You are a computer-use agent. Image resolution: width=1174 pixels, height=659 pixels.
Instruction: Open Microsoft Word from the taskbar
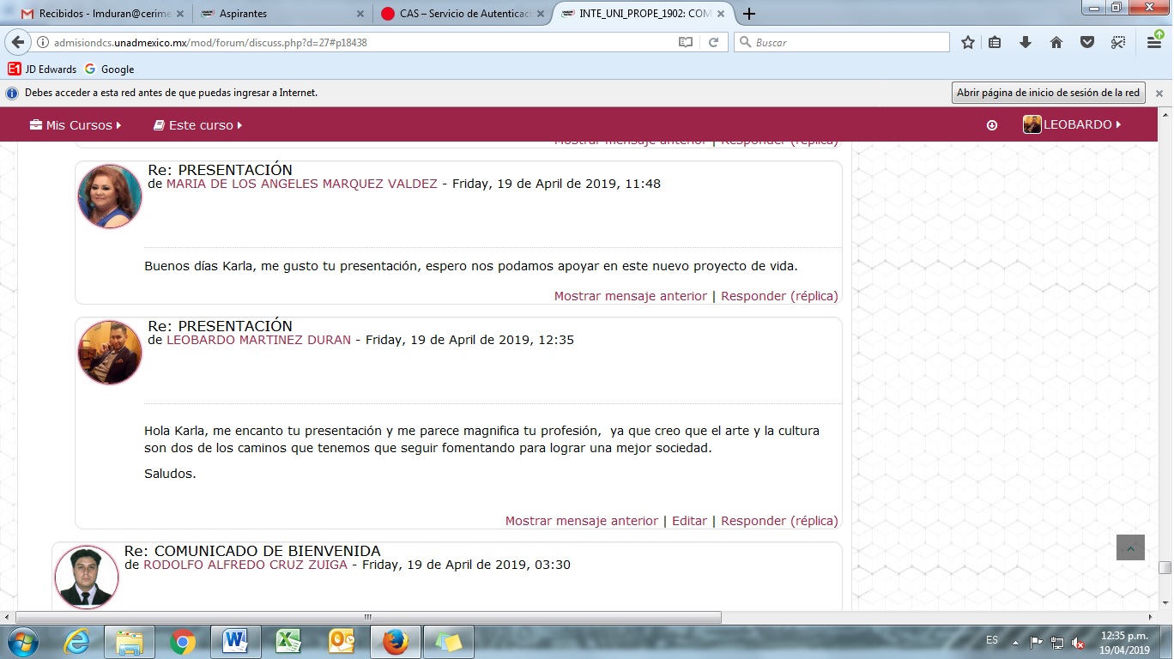pos(234,641)
